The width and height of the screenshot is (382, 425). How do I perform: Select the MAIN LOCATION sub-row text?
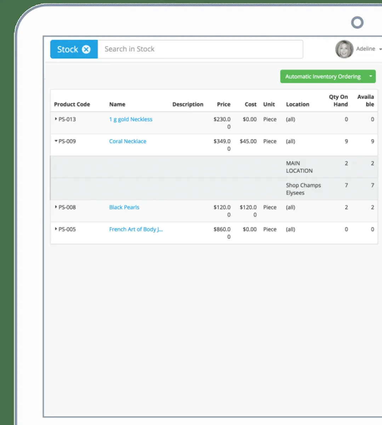[299, 167]
